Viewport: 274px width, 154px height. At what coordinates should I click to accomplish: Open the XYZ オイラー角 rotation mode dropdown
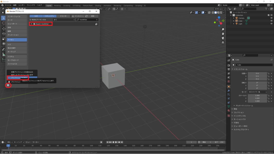[x=257, y=92]
